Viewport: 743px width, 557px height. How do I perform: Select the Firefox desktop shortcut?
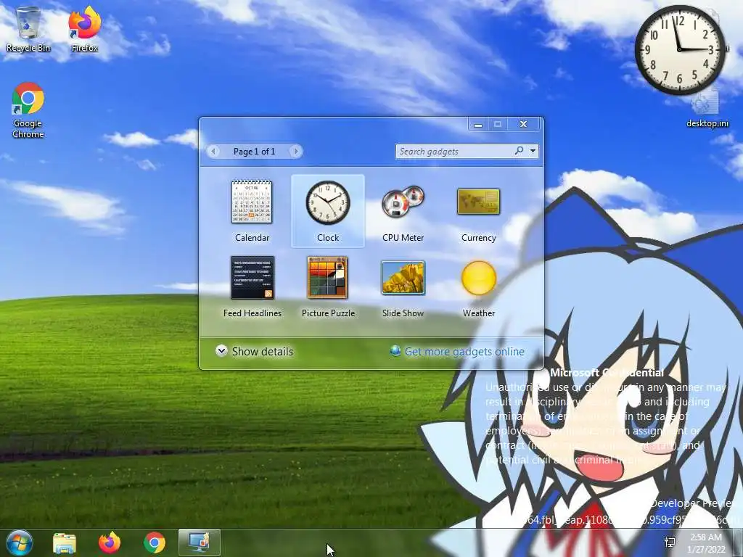pos(84,29)
